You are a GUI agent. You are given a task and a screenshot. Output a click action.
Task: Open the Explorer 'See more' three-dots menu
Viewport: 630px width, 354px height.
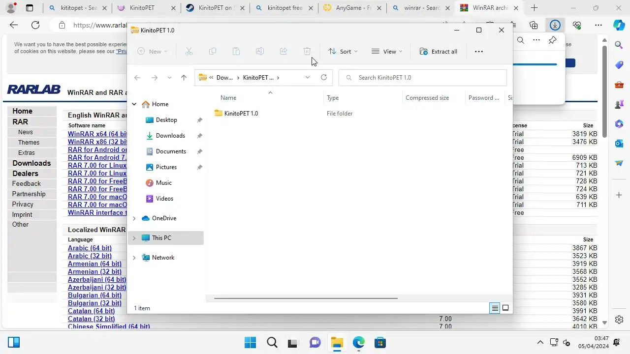pyautogui.click(x=479, y=51)
